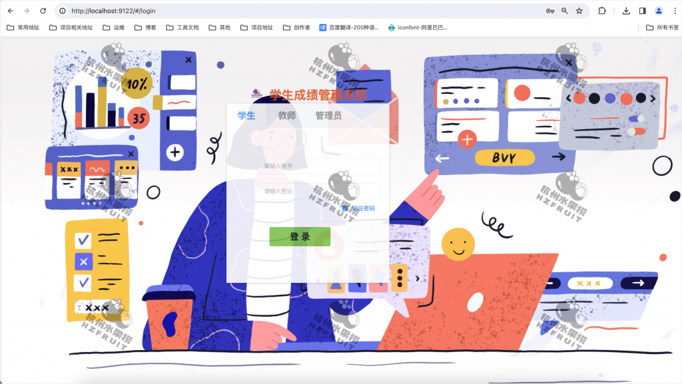Open the saved passwords key icon

pos(551,11)
